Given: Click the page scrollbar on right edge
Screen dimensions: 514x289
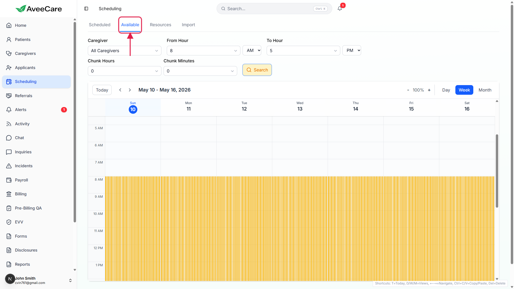Looking at the screenshot, I should point(512,134).
